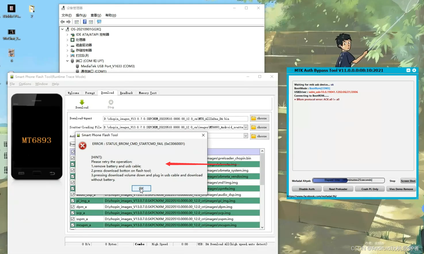Open the desktop icon labeled 6

pyautogui.click(x=11, y=55)
